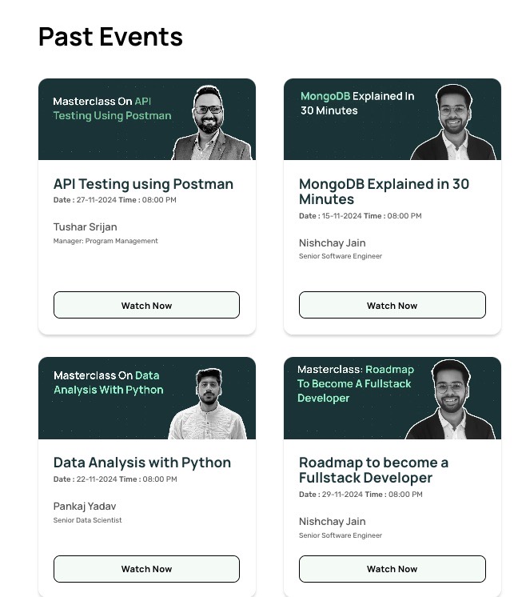518x597 pixels.
Task: Select the Data Analysis with Python heading
Action: (x=141, y=463)
